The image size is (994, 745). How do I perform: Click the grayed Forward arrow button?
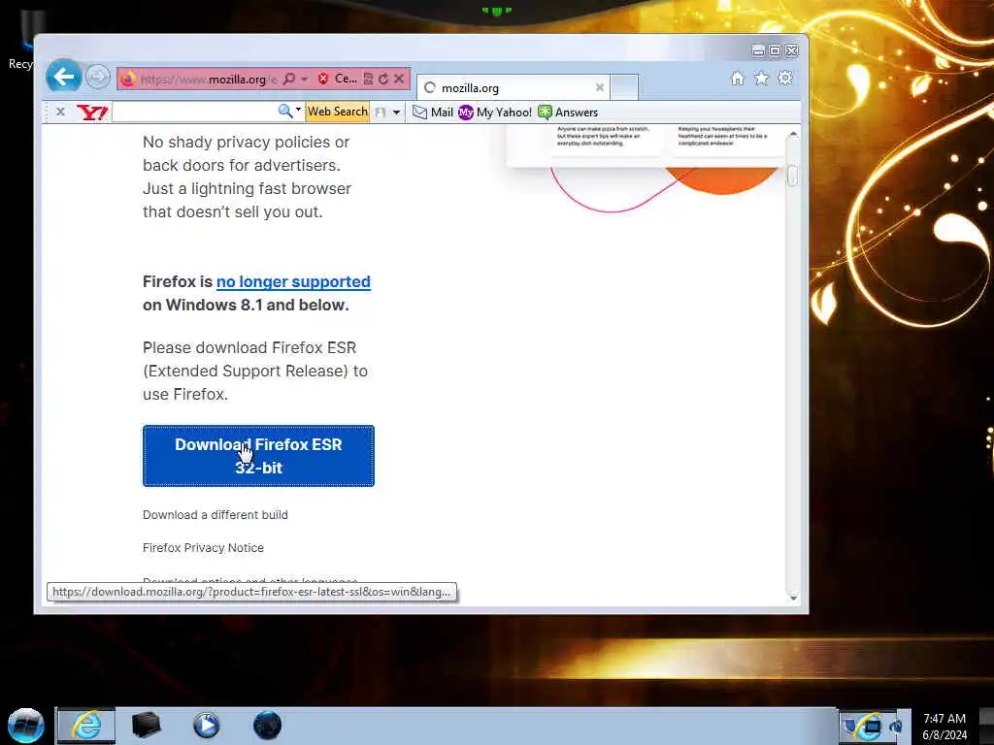pyautogui.click(x=98, y=78)
